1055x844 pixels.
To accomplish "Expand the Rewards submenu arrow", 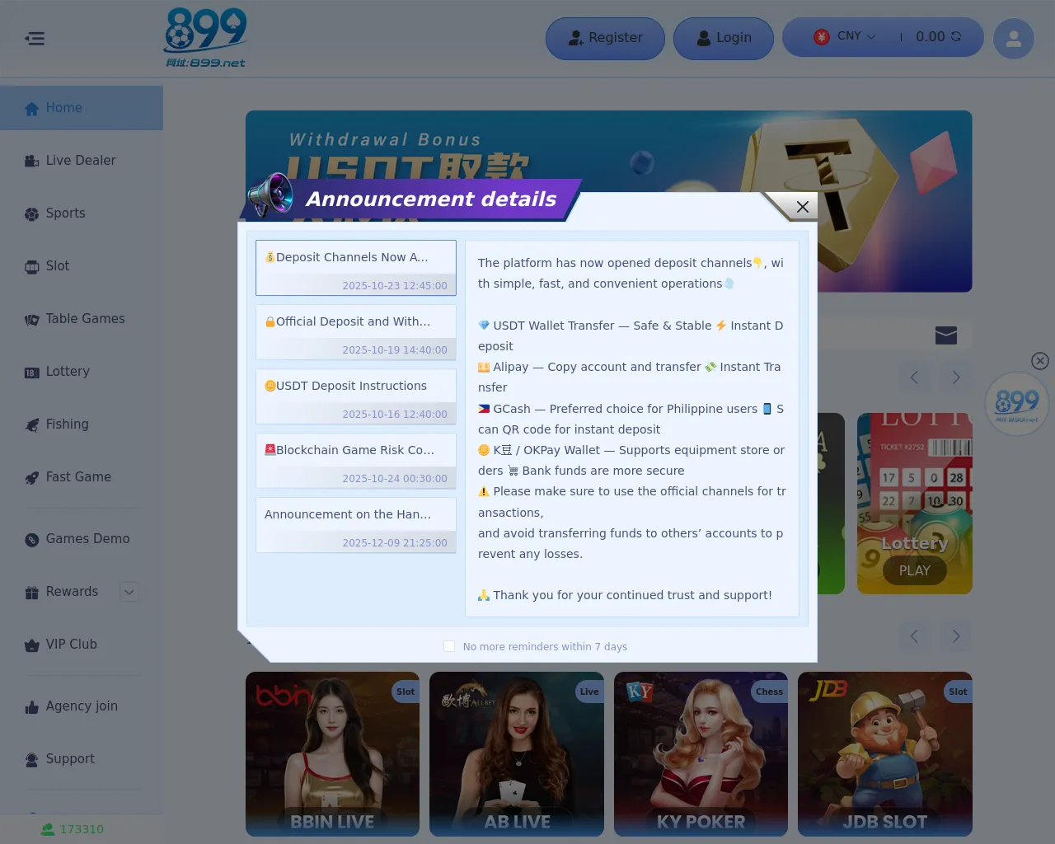I will [x=129, y=592].
